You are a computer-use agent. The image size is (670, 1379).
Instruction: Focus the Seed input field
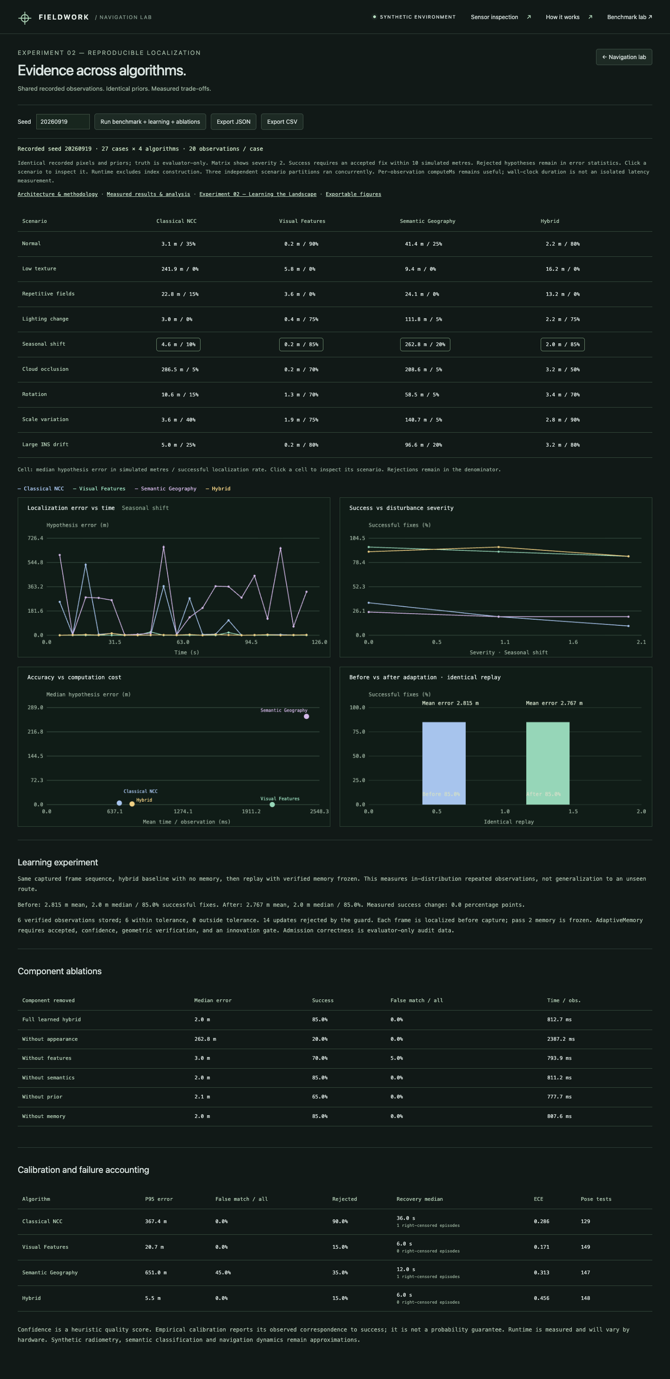[63, 121]
